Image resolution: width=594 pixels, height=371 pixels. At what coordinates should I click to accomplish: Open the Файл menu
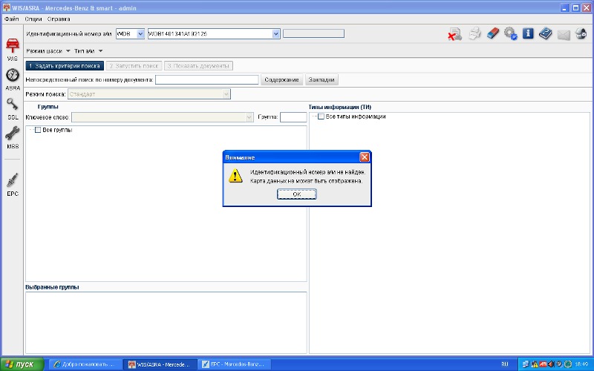click(12, 19)
